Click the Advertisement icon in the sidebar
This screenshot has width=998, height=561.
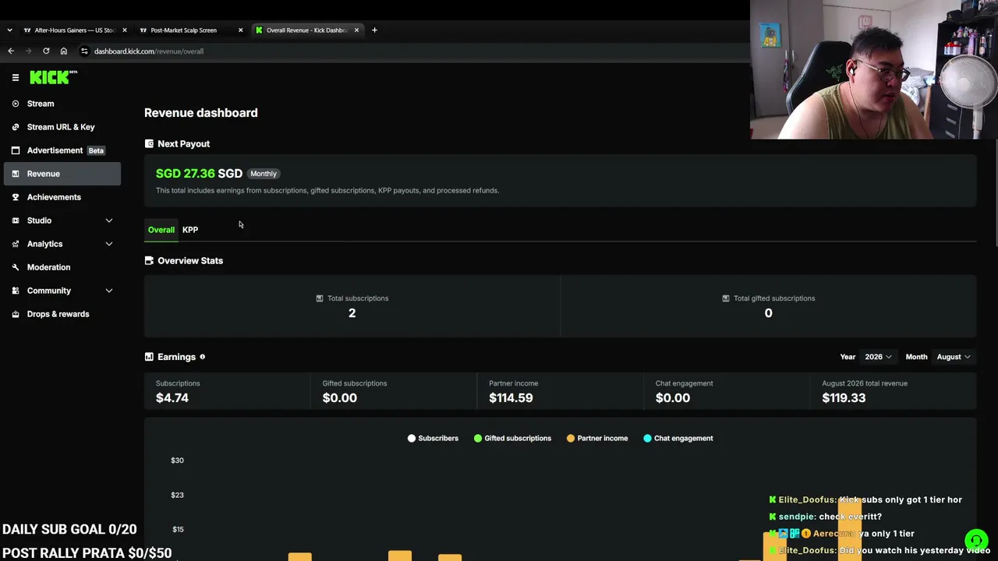coord(16,150)
